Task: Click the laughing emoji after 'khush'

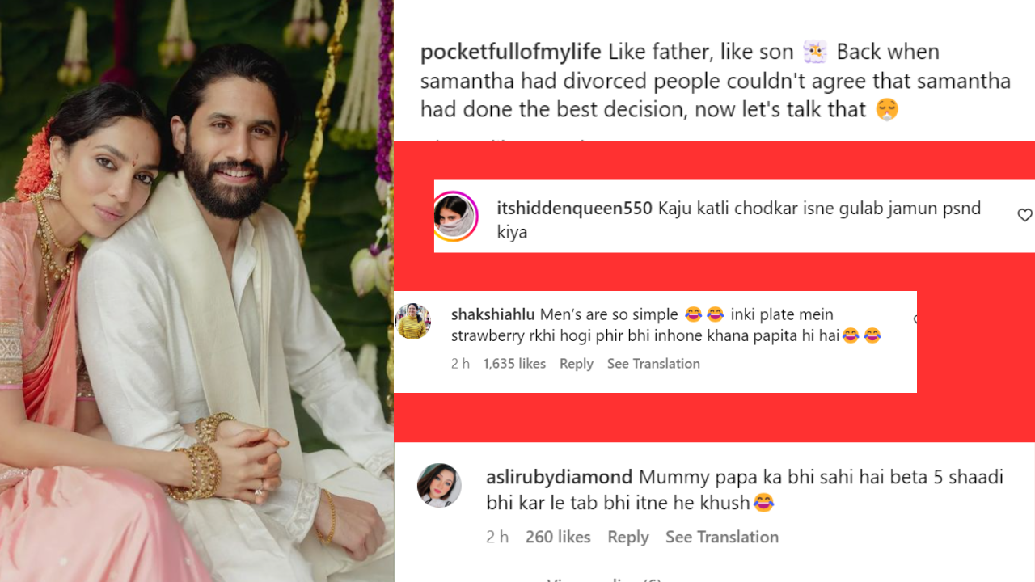Action: [x=763, y=503]
